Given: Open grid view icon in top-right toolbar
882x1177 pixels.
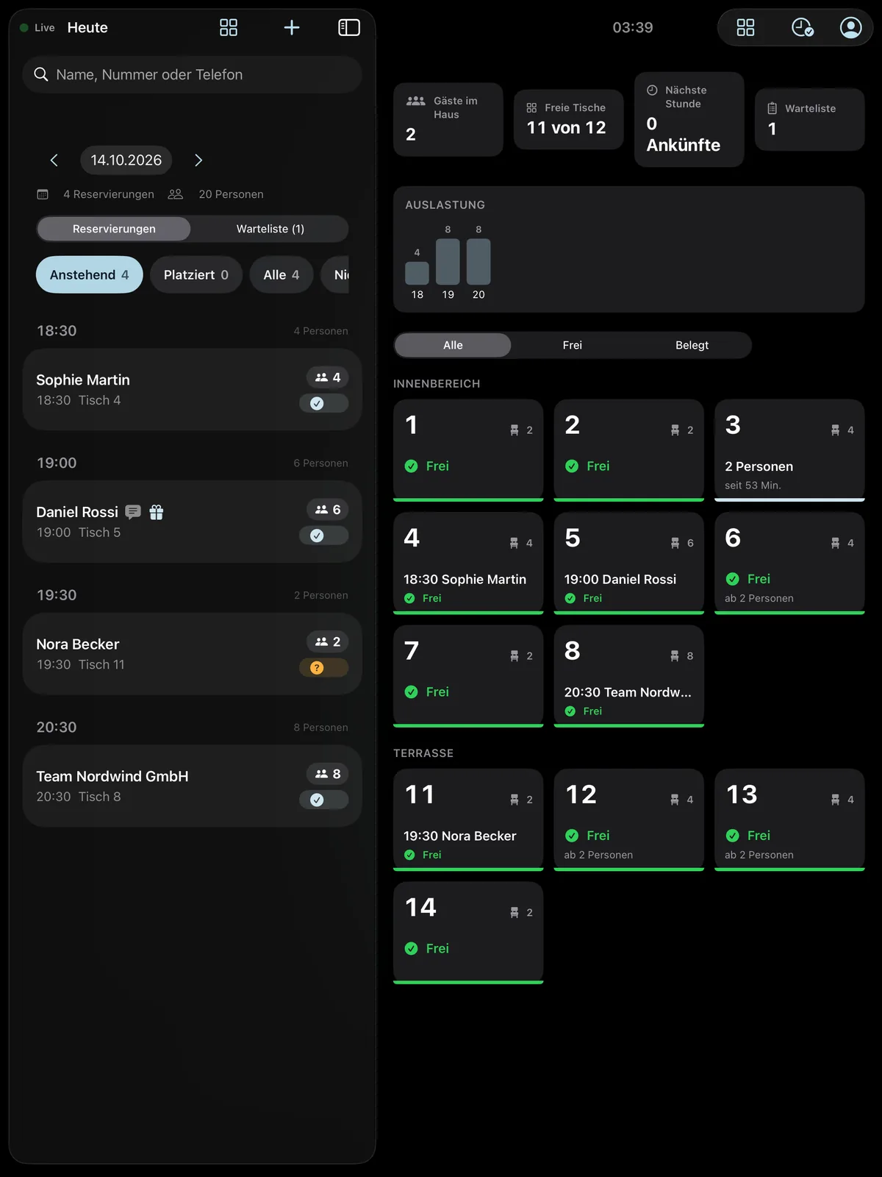Looking at the screenshot, I should tap(746, 28).
